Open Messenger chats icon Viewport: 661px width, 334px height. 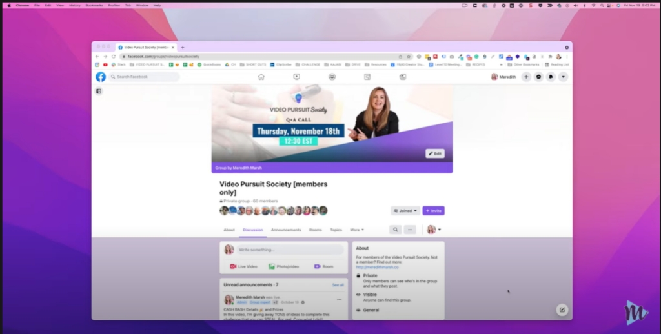coord(538,77)
